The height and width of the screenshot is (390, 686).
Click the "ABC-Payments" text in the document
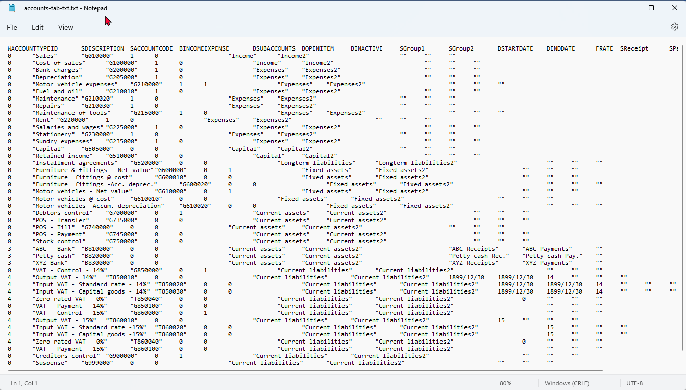[x=547, y=249]
